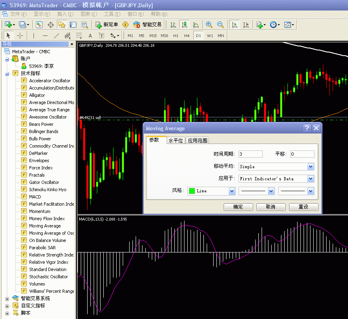This screenshot has height=319, width=348.
Task: Select the trendline drawing tool
Action: (x=57, y=35)
